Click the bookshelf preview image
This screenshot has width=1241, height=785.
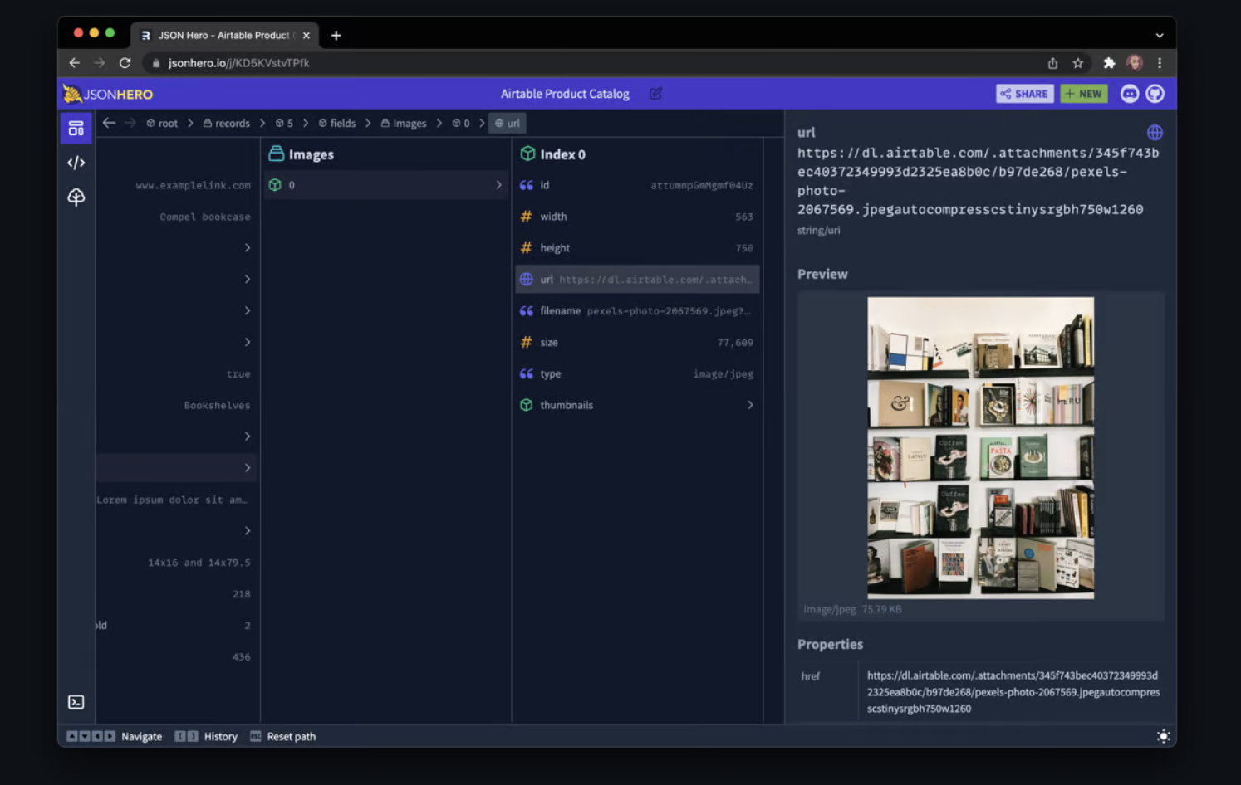coord(980,447)
